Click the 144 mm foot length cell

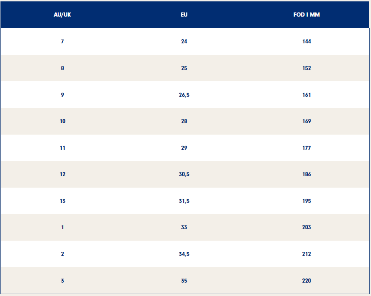[306, 41]
